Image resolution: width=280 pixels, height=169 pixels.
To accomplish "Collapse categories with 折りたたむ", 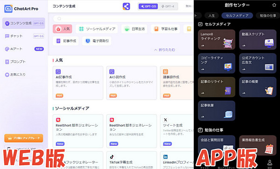I will (165, 50).
